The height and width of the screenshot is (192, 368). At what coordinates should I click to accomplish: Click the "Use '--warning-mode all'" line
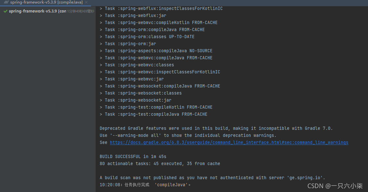[188, 136]
